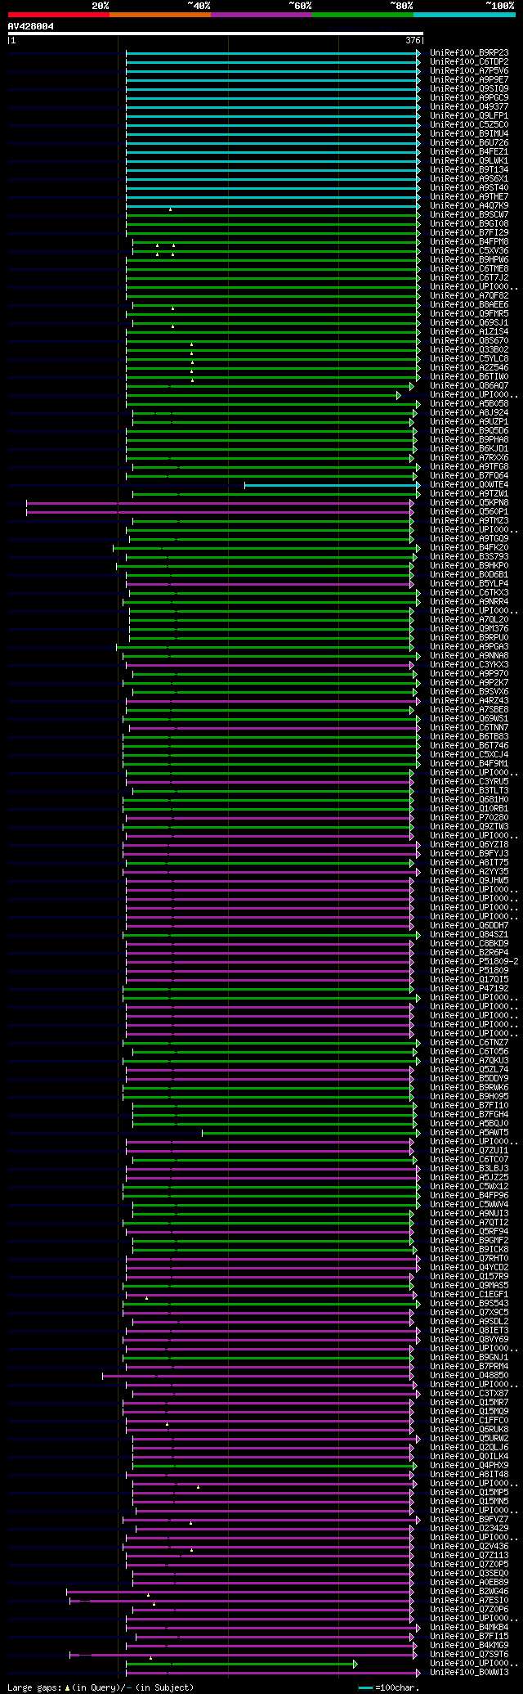Click the cyan alignment bar for B9RP23

pyautogui.click(x=273, y=53)
